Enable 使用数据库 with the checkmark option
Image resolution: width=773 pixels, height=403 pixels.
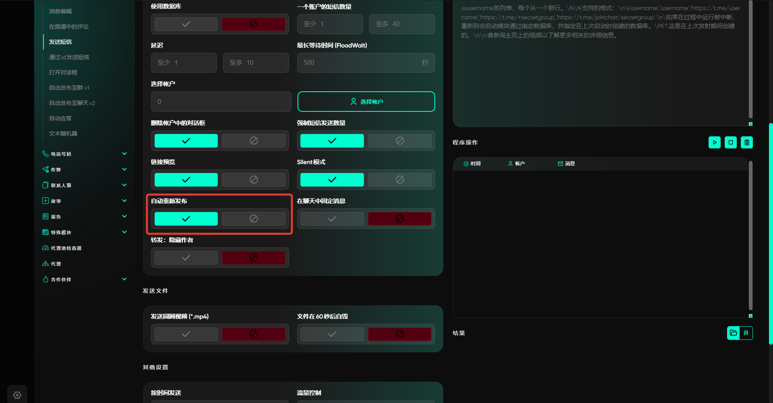(186, 24)
